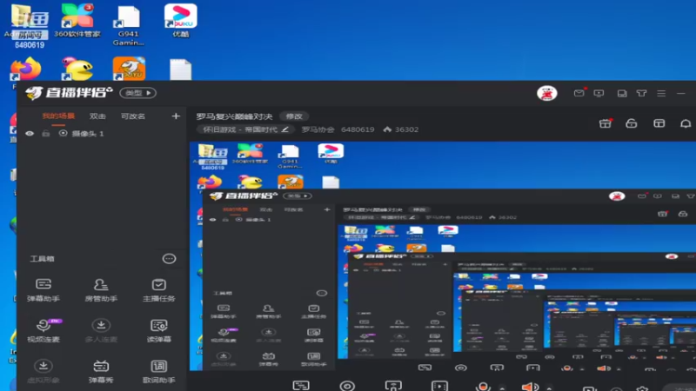Click the heat value 36302

coord(406,129)
